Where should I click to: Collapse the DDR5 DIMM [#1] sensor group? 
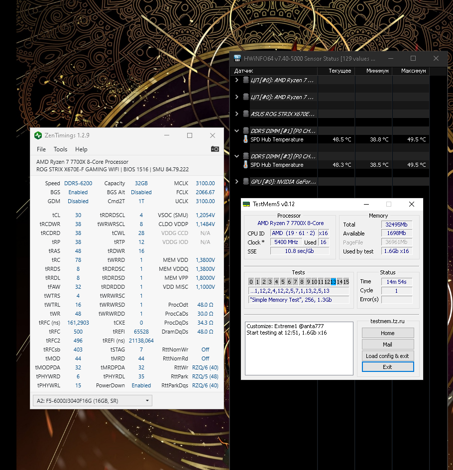(x=236, y=130)
